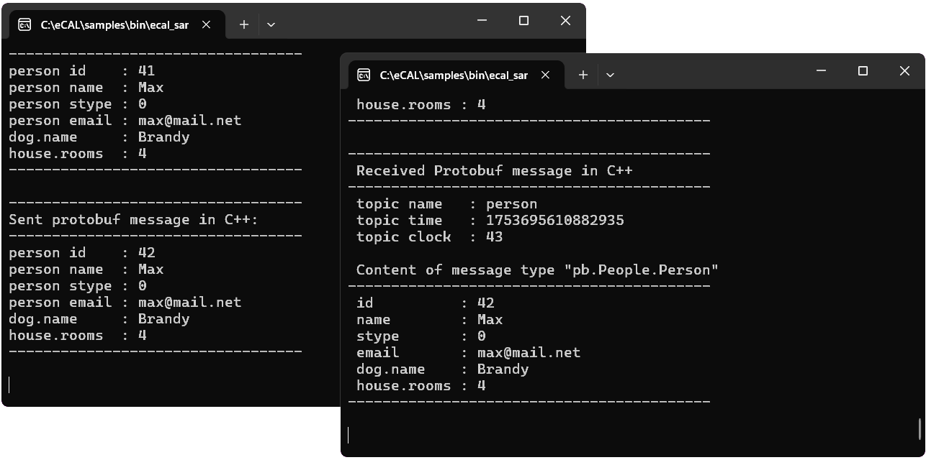Click the terminal icon in the front window tab
This screenshot has width=926, height=460.
click(x=364, y=75)
